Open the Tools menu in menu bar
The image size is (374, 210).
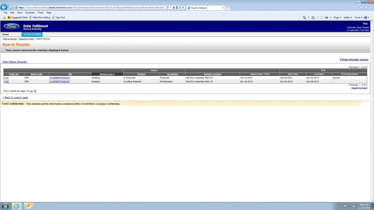[x=40, y=13]
